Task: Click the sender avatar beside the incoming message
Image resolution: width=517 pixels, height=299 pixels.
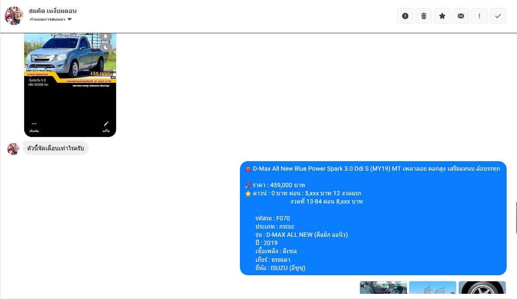Action: [13, 149]
